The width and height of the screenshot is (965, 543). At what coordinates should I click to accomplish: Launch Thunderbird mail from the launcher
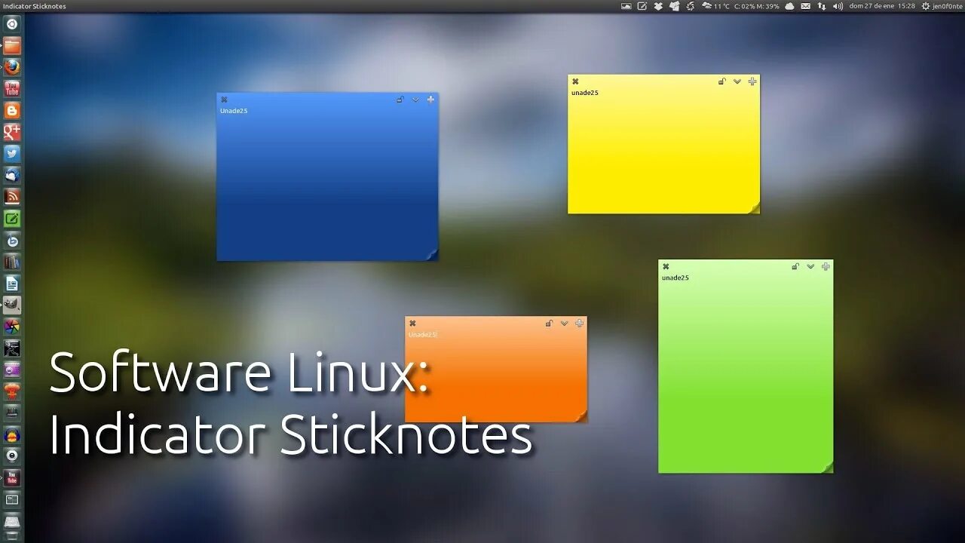point(11,175)
